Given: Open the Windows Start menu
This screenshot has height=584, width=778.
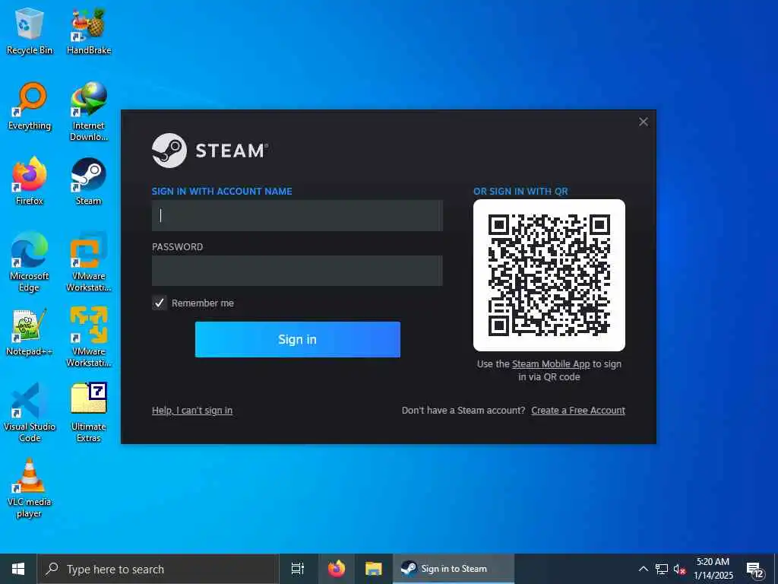Looking at the screenshot, I should click(18, 569).
